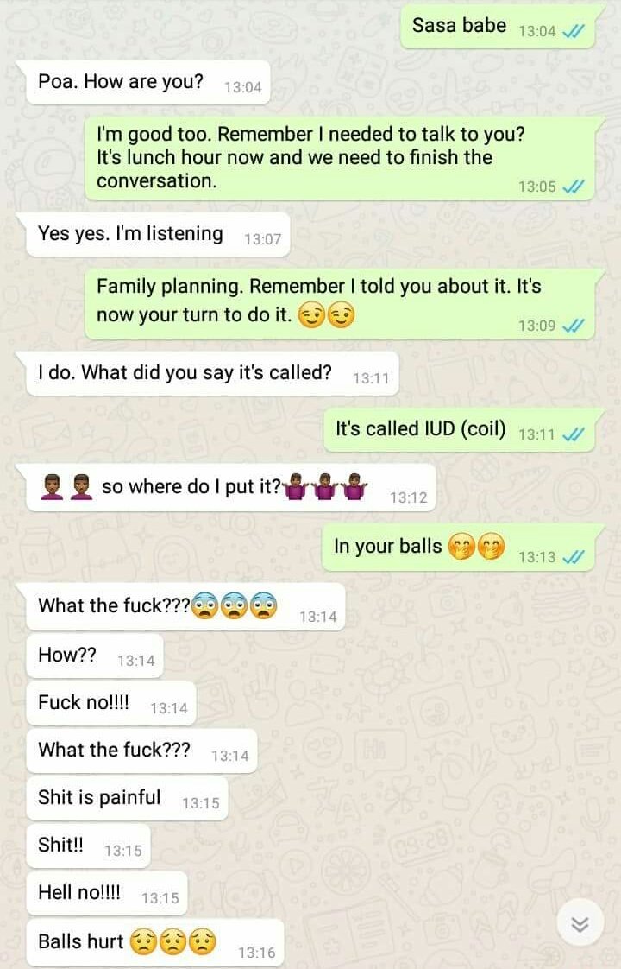621x969 pixels.
Task: Tap the scroll-to-bottom double chevron button
Action: pyautogui.click(x=580, y=923)
